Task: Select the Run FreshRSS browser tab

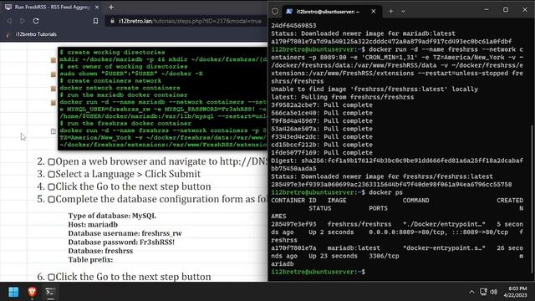Action: (51, 8)
